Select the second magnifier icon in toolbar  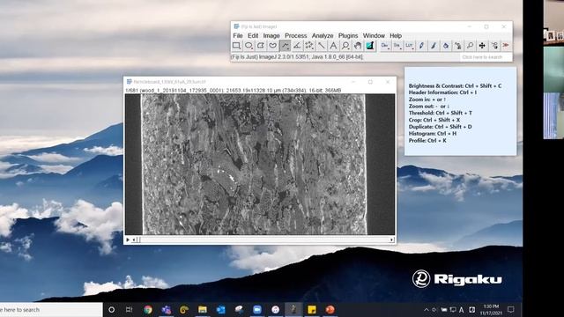point(470,46)
